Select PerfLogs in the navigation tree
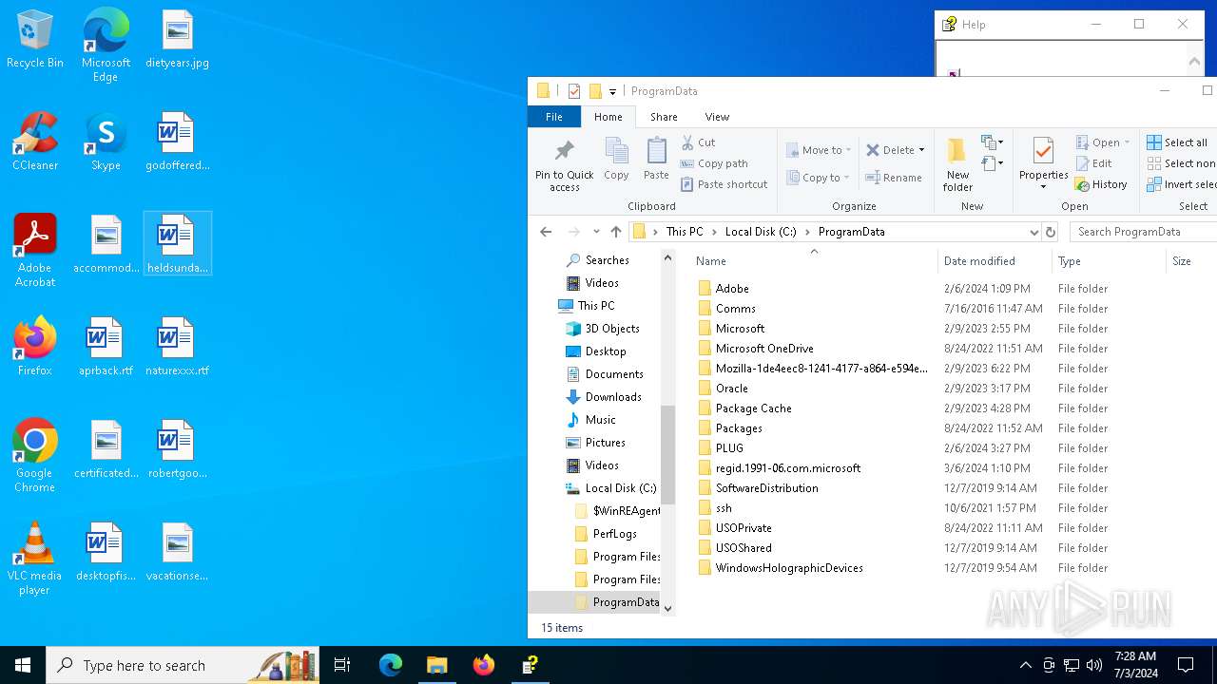 (x=614, y=534)
